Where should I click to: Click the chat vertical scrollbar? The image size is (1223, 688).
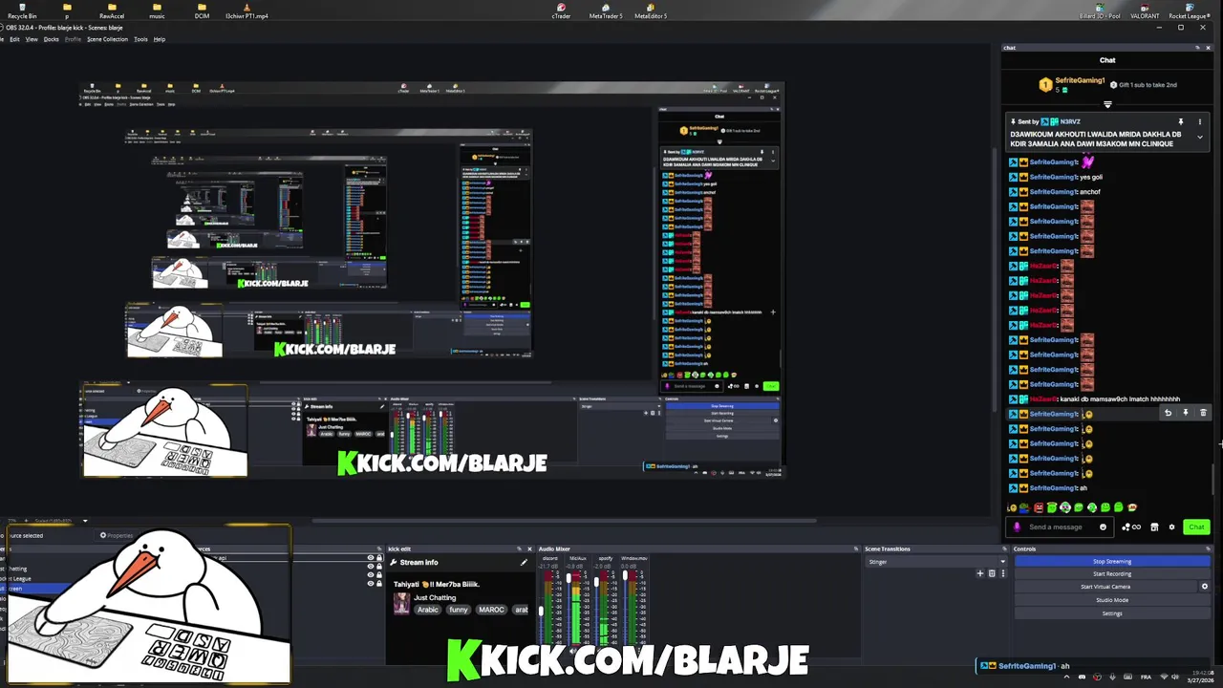[1213, 478]
